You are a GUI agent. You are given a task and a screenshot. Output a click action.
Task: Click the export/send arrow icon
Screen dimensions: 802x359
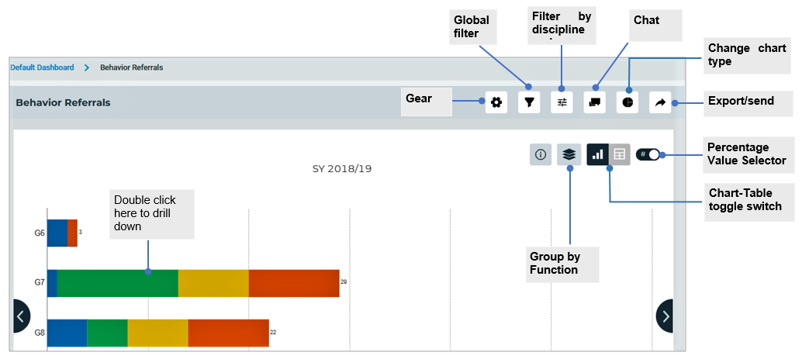pos(660,102)
